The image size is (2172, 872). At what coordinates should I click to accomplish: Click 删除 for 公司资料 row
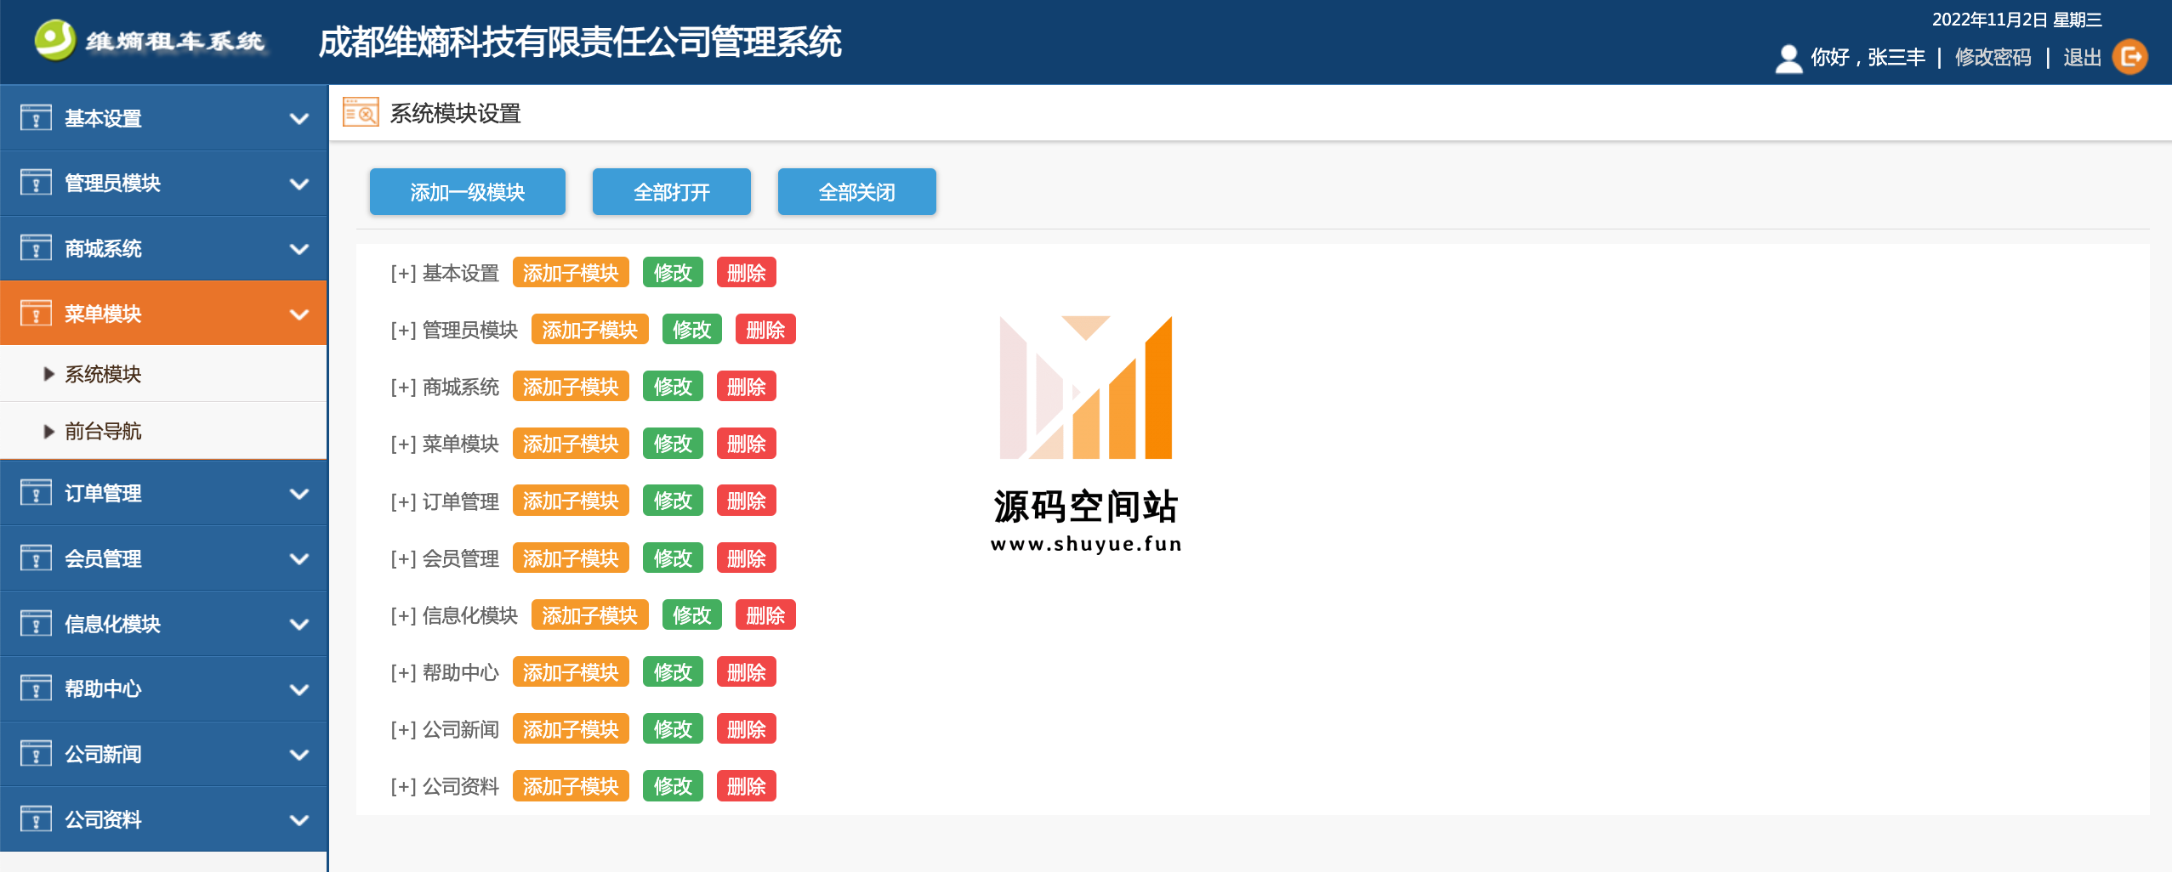747,785
